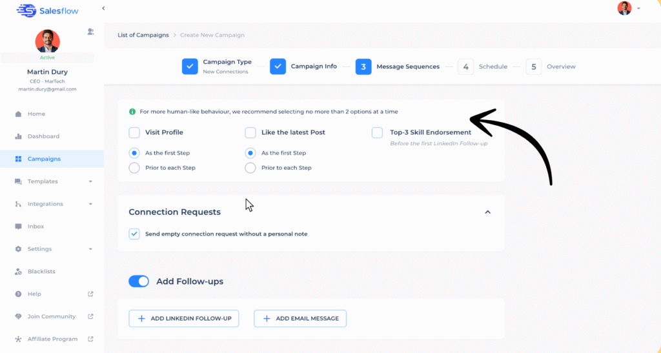
Task: Click the switch account icon beside avatar
Action: click(x=90, y=31)
